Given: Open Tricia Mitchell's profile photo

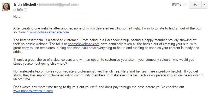Looking at the screenshot, I should [6, 7].
